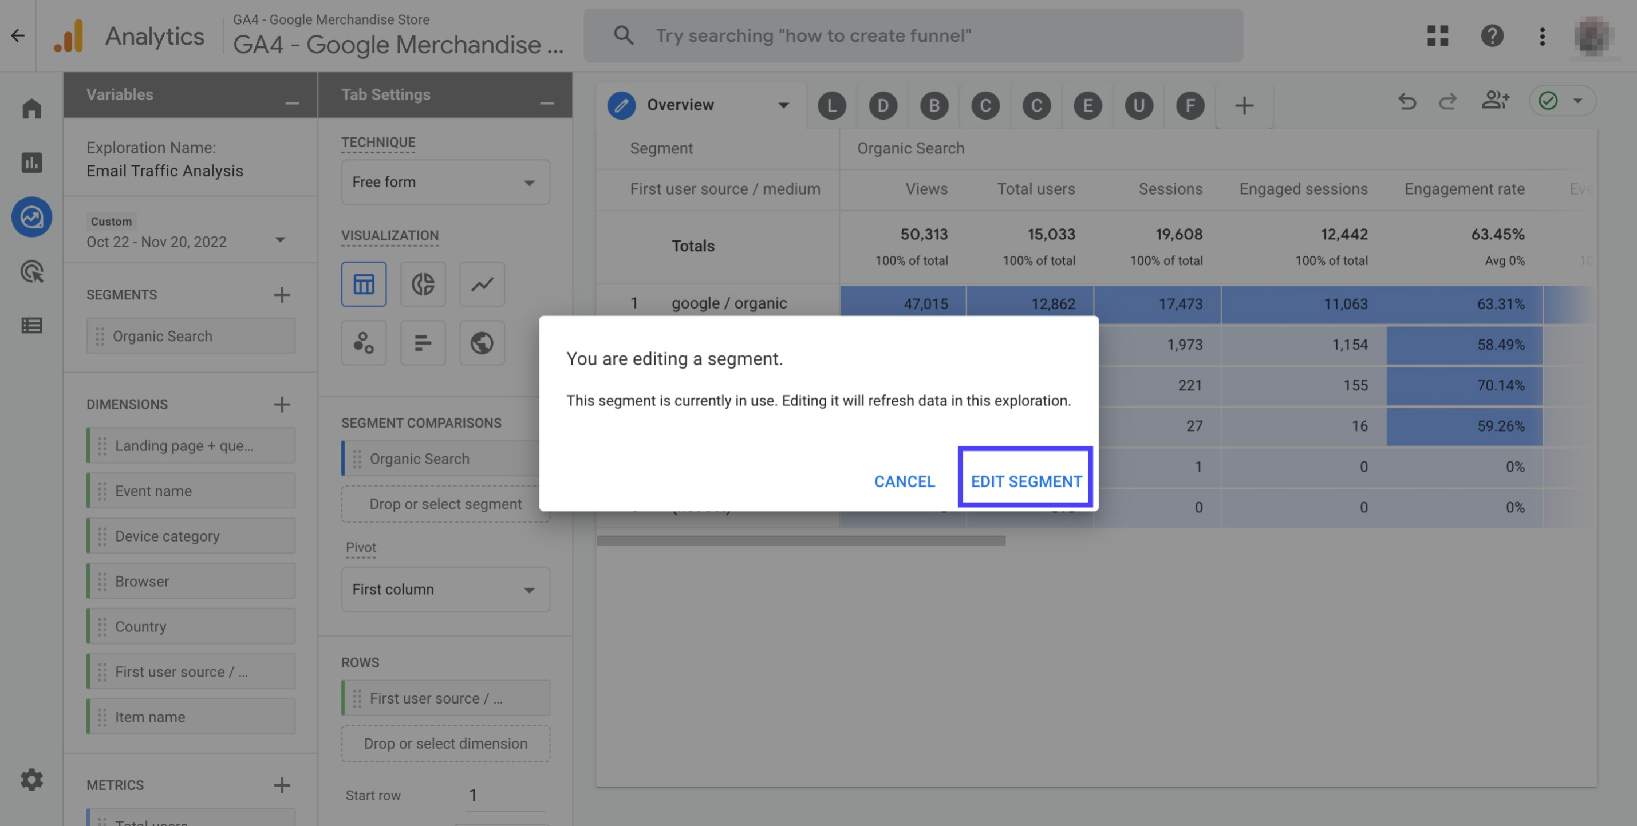
Task: Click the Undo arrow icon
Action: click(1407, 101)
